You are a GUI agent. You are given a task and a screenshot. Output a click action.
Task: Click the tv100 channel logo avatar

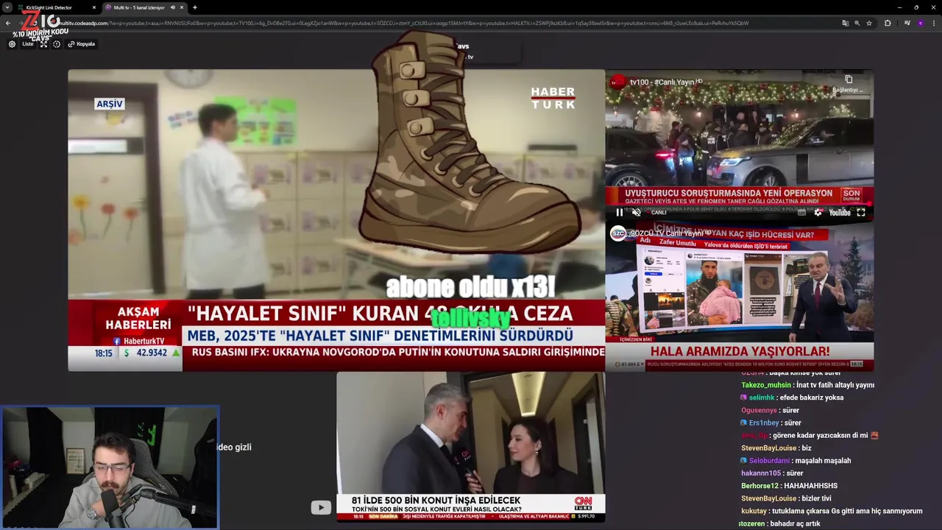tap(618, 82)
